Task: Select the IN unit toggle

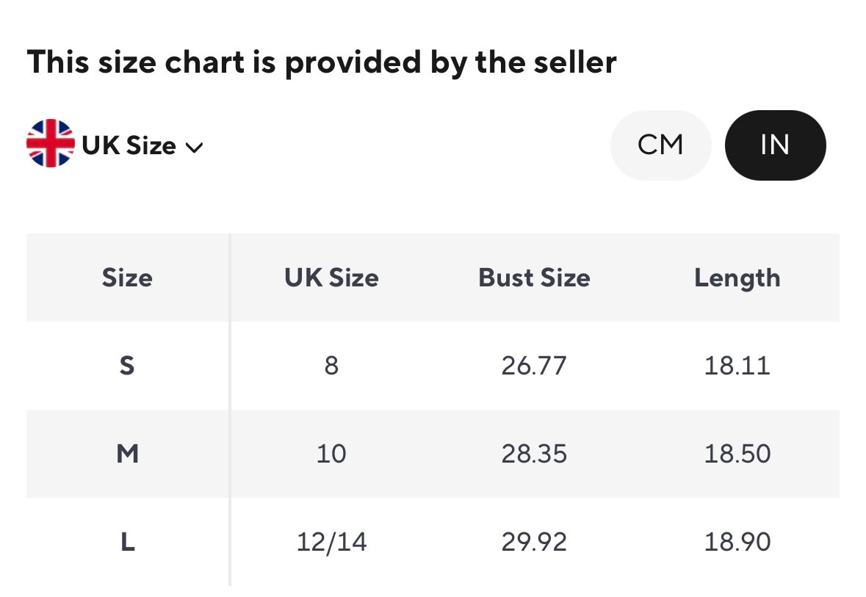Action: (x=775, y=145)
